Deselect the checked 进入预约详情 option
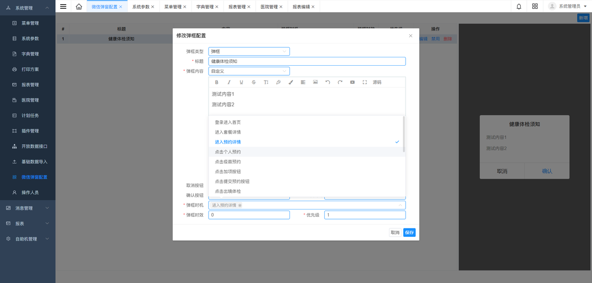The width and height of the screenshot is (592, 283). coord(228,142)
